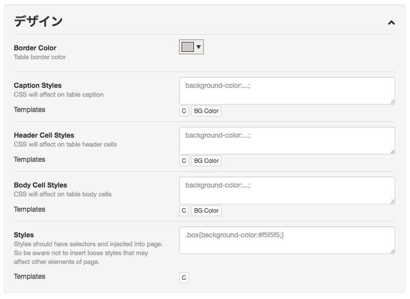The width and height of the screenshot is (410, 299).
Task: Insert the C template for Header Cell Styles
Action: 184,161
